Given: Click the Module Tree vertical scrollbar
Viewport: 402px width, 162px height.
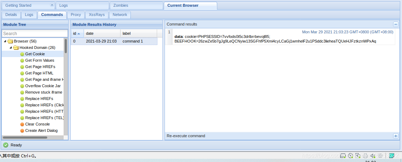Looking at the screenshot, I should (66, 46).
